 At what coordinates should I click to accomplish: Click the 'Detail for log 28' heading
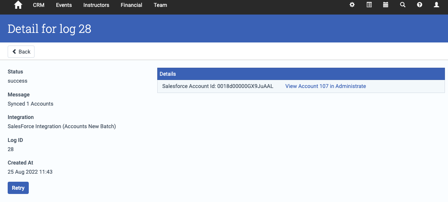pyautogui.click(x=49, y=29)
